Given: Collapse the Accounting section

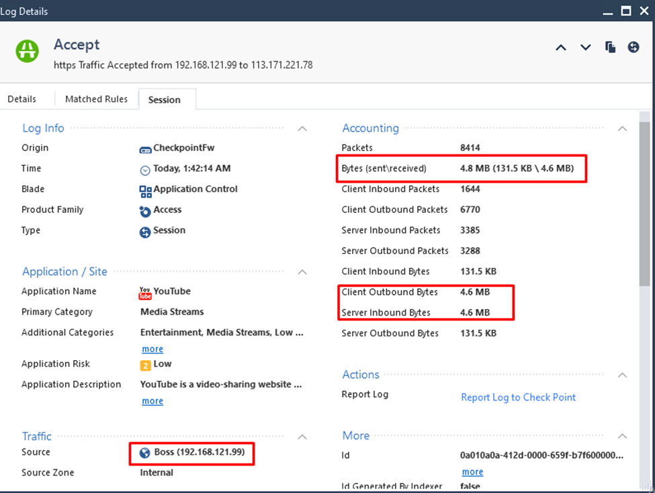Looking at the screenshot, I should pos(622,128).
